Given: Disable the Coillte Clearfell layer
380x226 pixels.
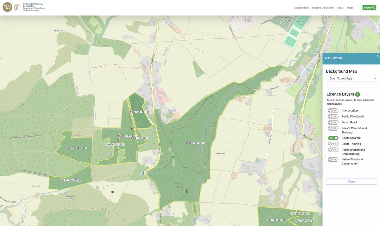Looking at the screenshot, I should tap(333, 138).
